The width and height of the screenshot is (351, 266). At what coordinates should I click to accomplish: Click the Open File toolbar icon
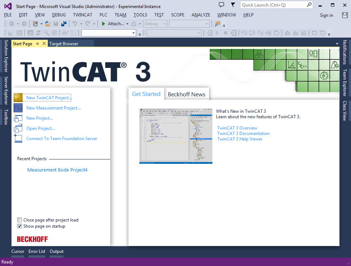(48, 24)
